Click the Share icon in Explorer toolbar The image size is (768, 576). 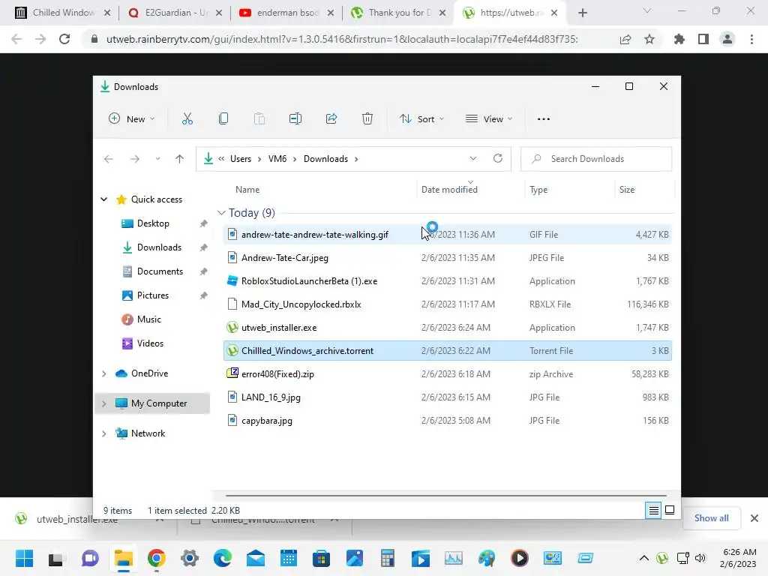[331, 118]
